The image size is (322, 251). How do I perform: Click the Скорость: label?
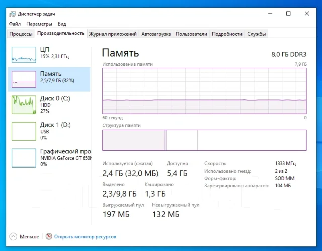[x=215, y=163]
